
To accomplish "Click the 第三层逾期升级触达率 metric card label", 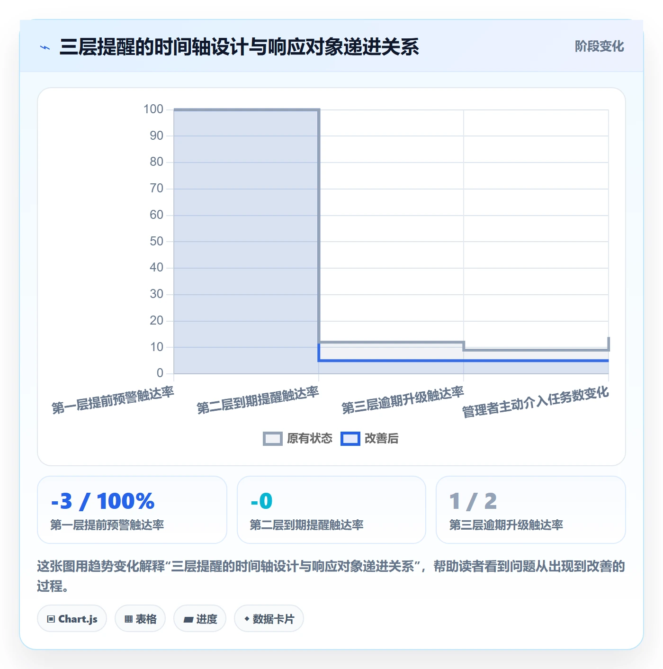I will pos(506,525).
